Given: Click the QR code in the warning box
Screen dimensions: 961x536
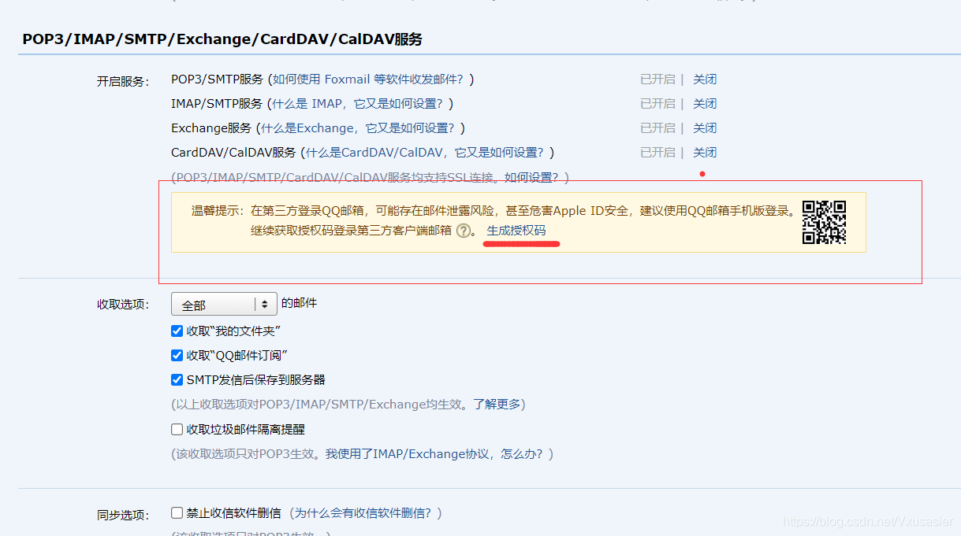Looking at the screenshot, I should [x=824, y=222].
